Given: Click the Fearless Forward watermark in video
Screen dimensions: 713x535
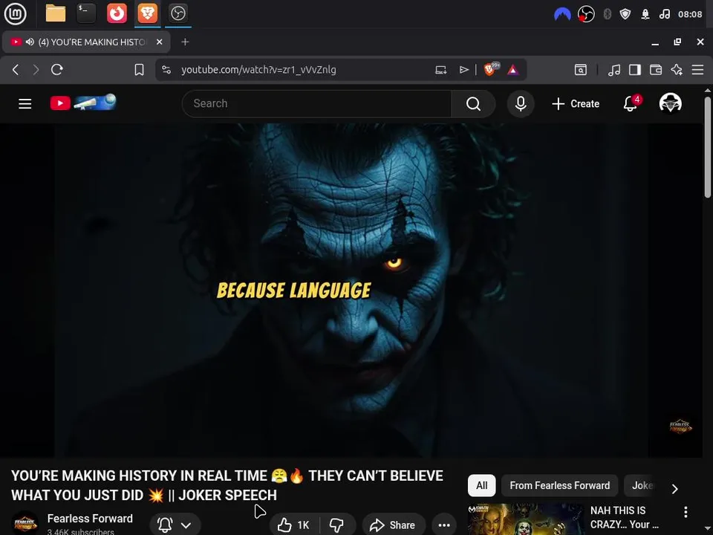Looking at the screenshot, I should click(680, 427).
